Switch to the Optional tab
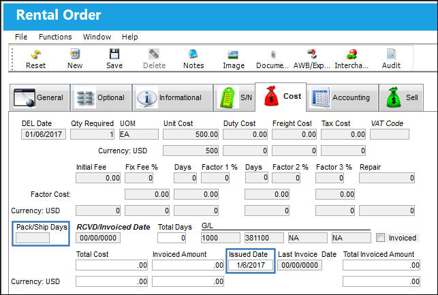This screenshot has width=438, height=295. [101, 98]
